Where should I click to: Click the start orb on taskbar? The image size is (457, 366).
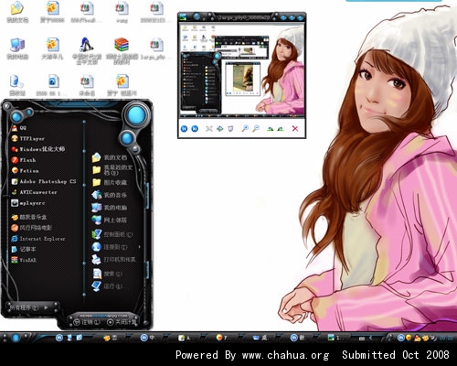pyautogui.click(x=16, y=338)
